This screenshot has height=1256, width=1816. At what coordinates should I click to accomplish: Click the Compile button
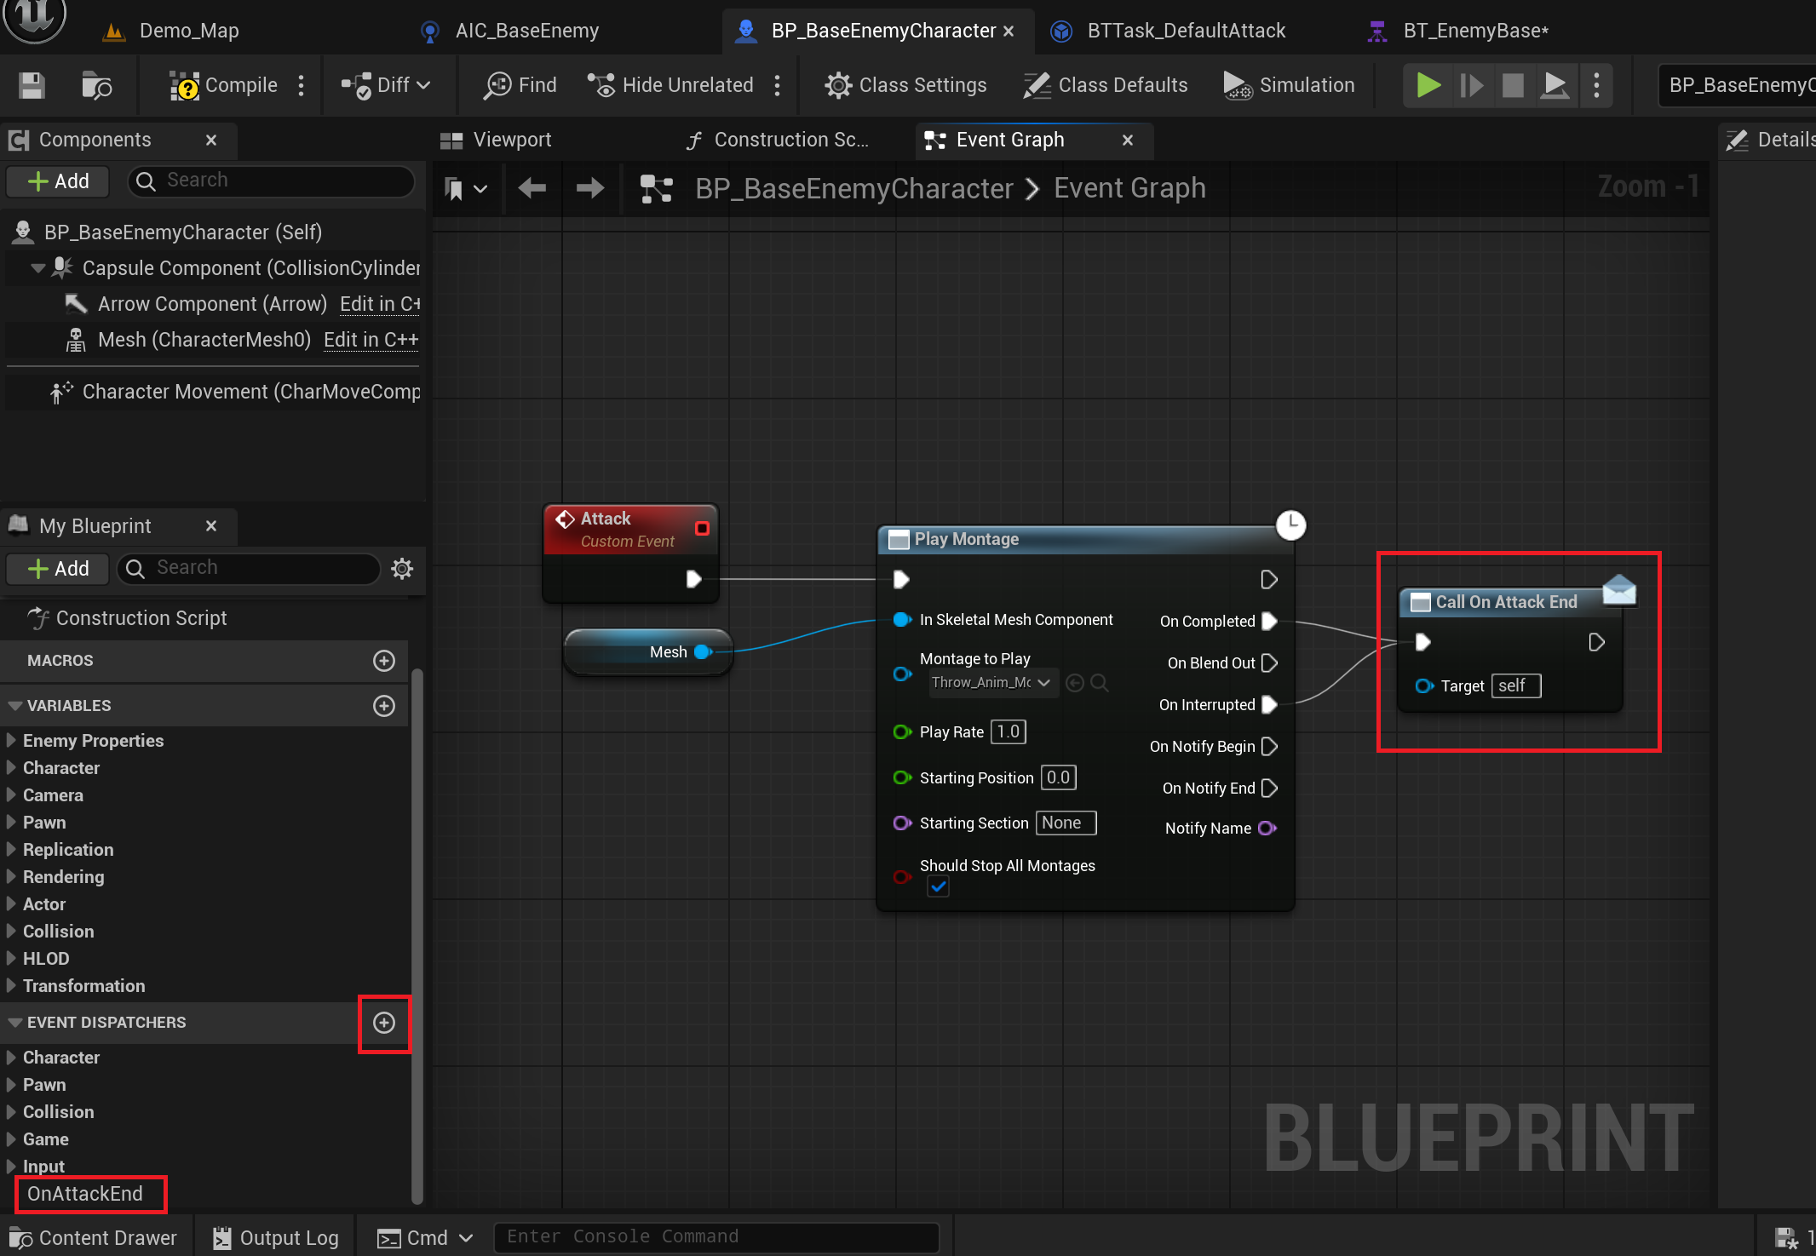pos(223,85)
